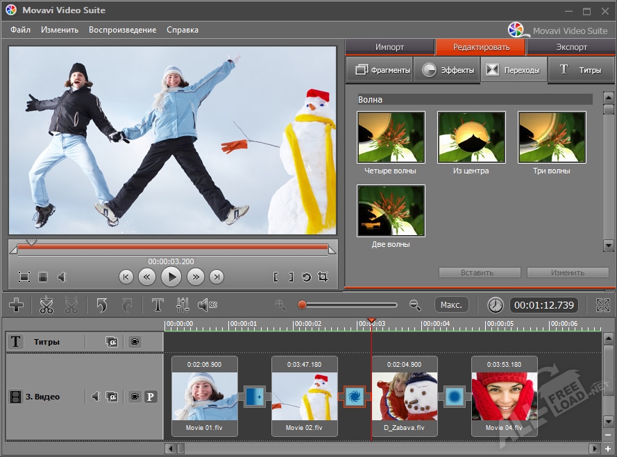The width and height of the screenshot is (617, 457).
Task: Switch to the Экспорт tab
Action: [571, 47]
